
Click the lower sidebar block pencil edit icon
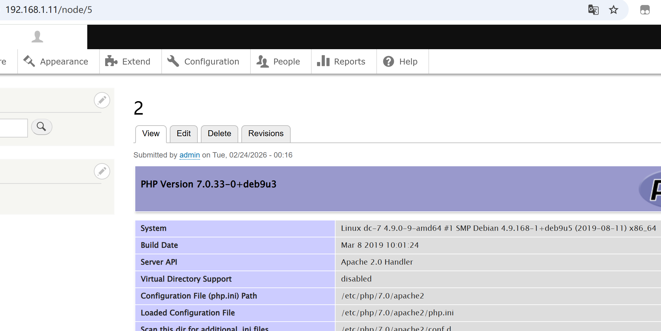tap(102, 171)
